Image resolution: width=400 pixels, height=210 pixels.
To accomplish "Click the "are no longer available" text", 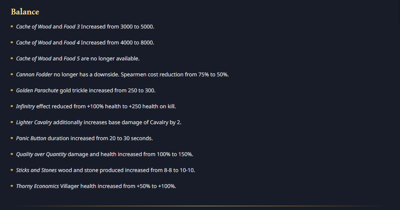I will (110, 58).
